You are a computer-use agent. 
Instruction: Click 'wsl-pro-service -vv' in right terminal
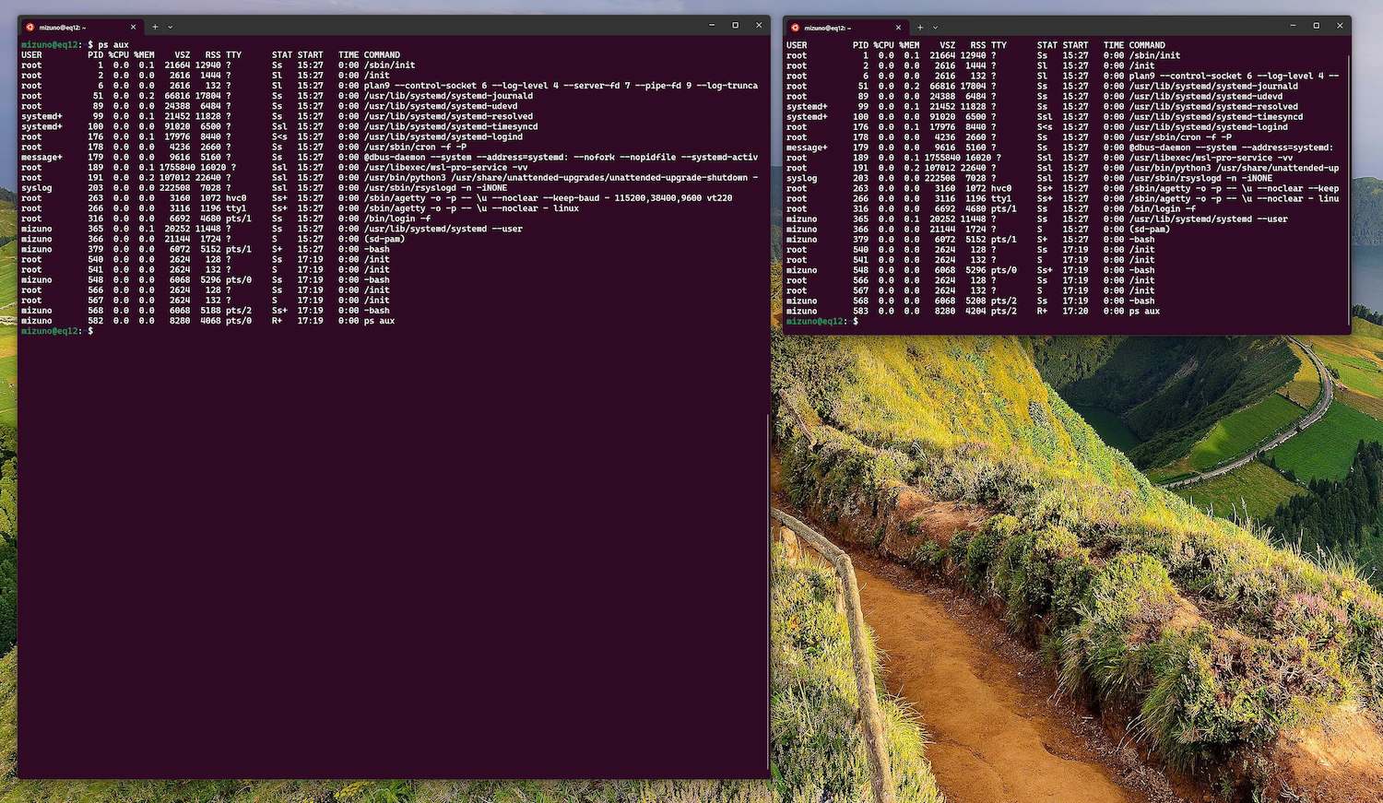click(1211, 158)
